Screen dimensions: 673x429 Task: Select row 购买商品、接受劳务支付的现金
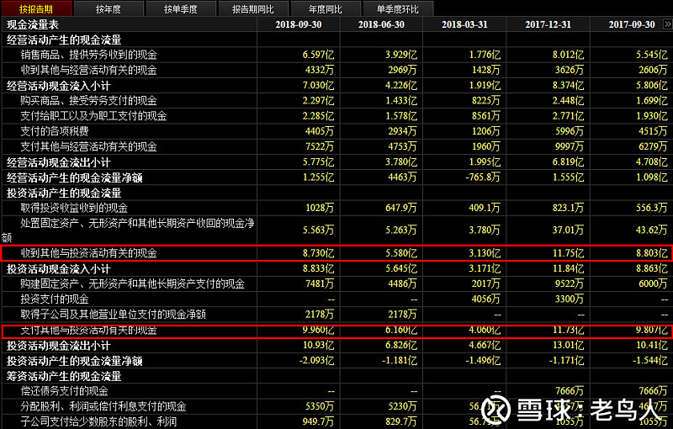click(336, 100)
